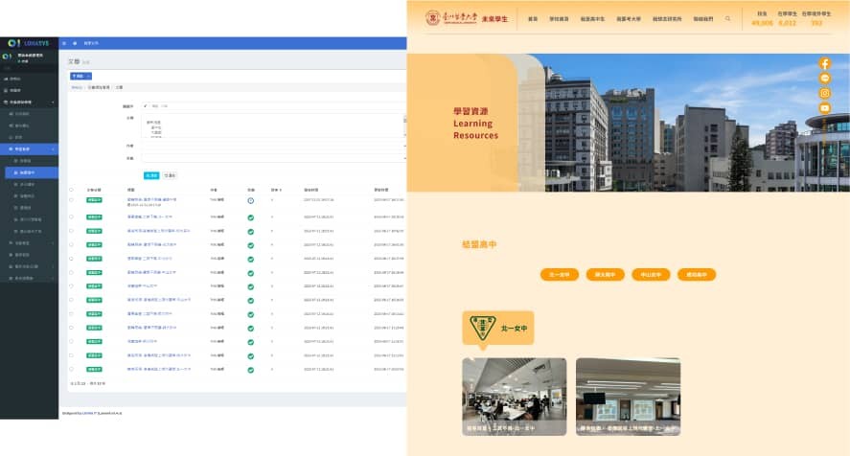Select the header checkbox of the article table

click(71, 190)
